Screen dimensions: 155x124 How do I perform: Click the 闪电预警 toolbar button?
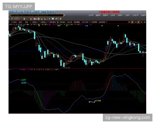(94, 22)
